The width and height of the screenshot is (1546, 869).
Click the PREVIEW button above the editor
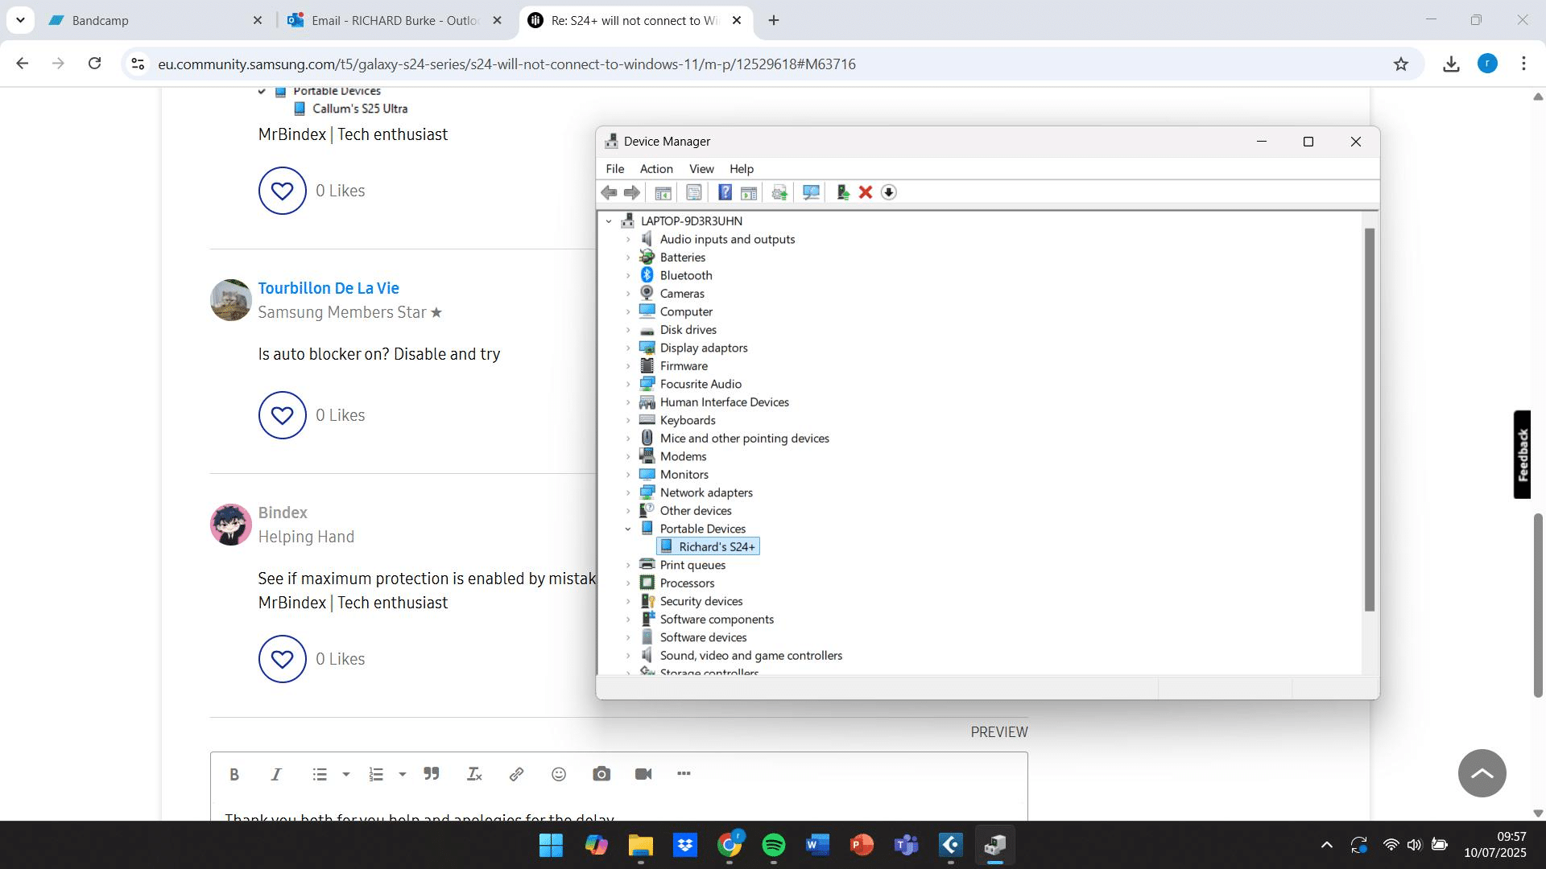click(x=999, y=732)
